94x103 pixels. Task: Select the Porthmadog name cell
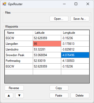(x=19, y=61)
